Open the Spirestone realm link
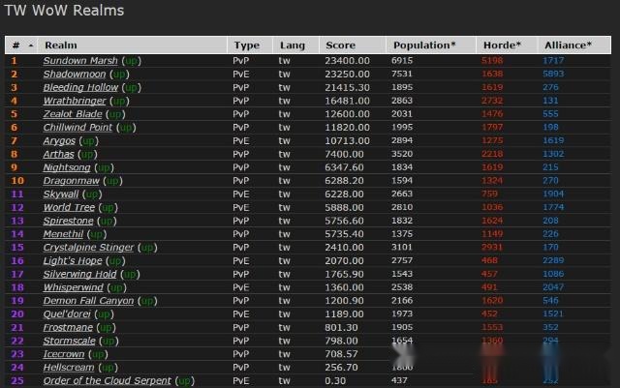 coord(69,221)
